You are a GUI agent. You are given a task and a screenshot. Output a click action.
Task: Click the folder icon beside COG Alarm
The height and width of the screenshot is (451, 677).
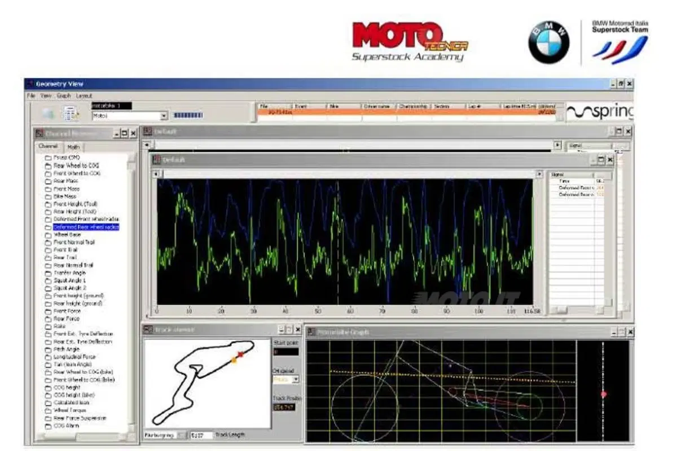(49, 426)
